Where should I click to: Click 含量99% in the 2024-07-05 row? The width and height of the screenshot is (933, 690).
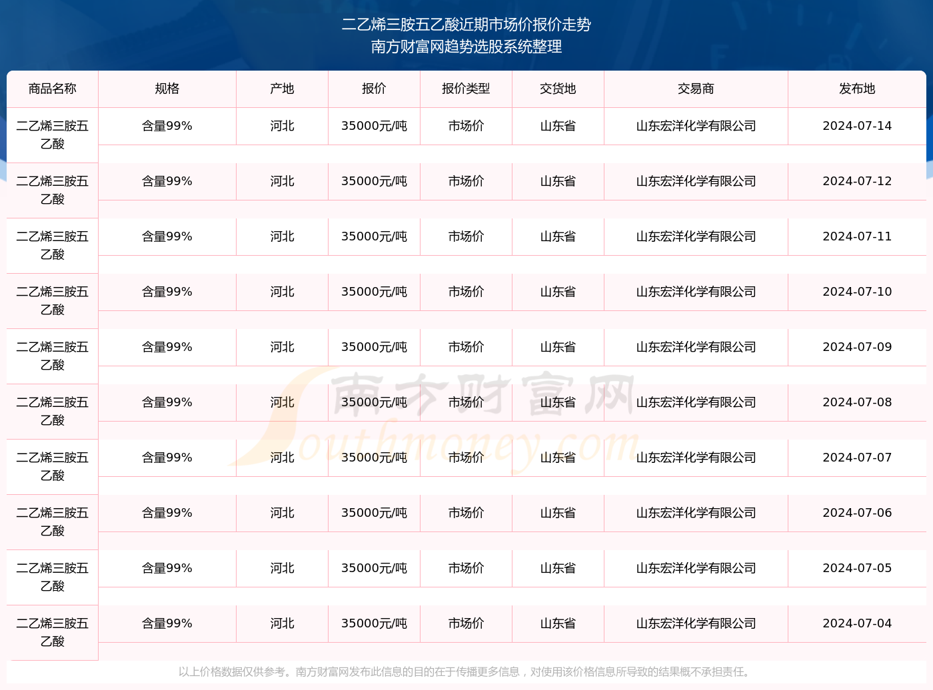167,568
